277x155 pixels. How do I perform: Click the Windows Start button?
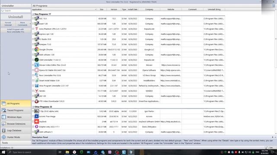(x=3, y=152)
